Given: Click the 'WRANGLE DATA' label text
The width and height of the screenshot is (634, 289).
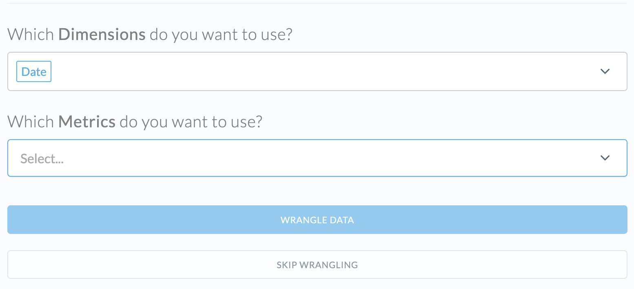Looking at the screenshot, I should (x=317, y=220).
